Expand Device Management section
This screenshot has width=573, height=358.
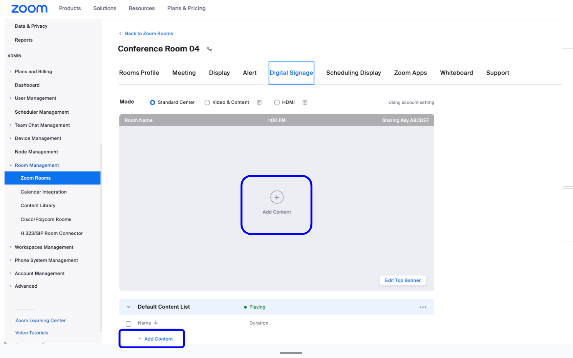pos(10,138)
